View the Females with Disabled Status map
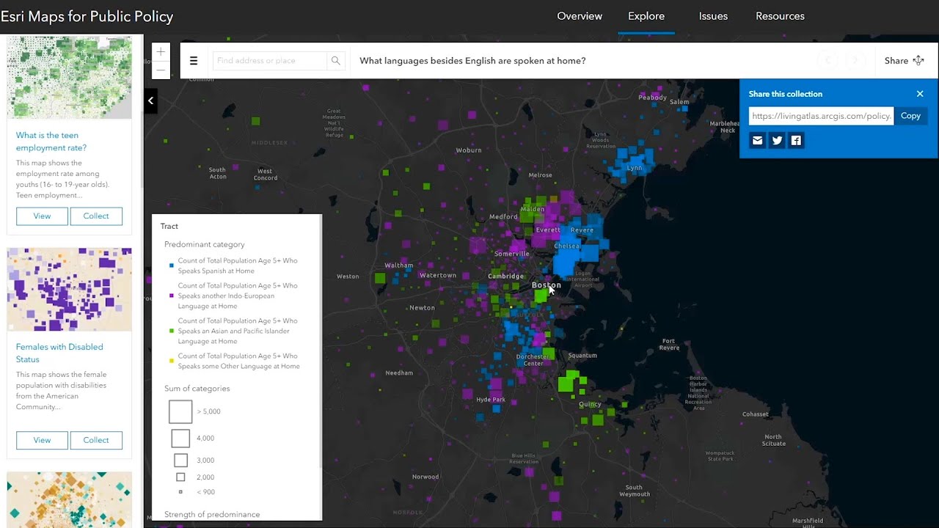Image resolution: width=939 pixels, height=528 pixels. point(42,440)
